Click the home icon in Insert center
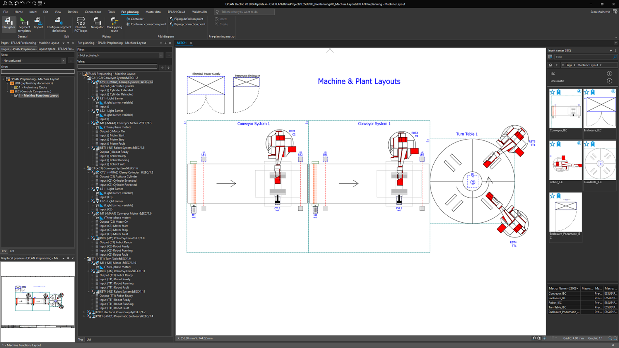The height and width of the screenshot is (348, 619). coord(551,65)
